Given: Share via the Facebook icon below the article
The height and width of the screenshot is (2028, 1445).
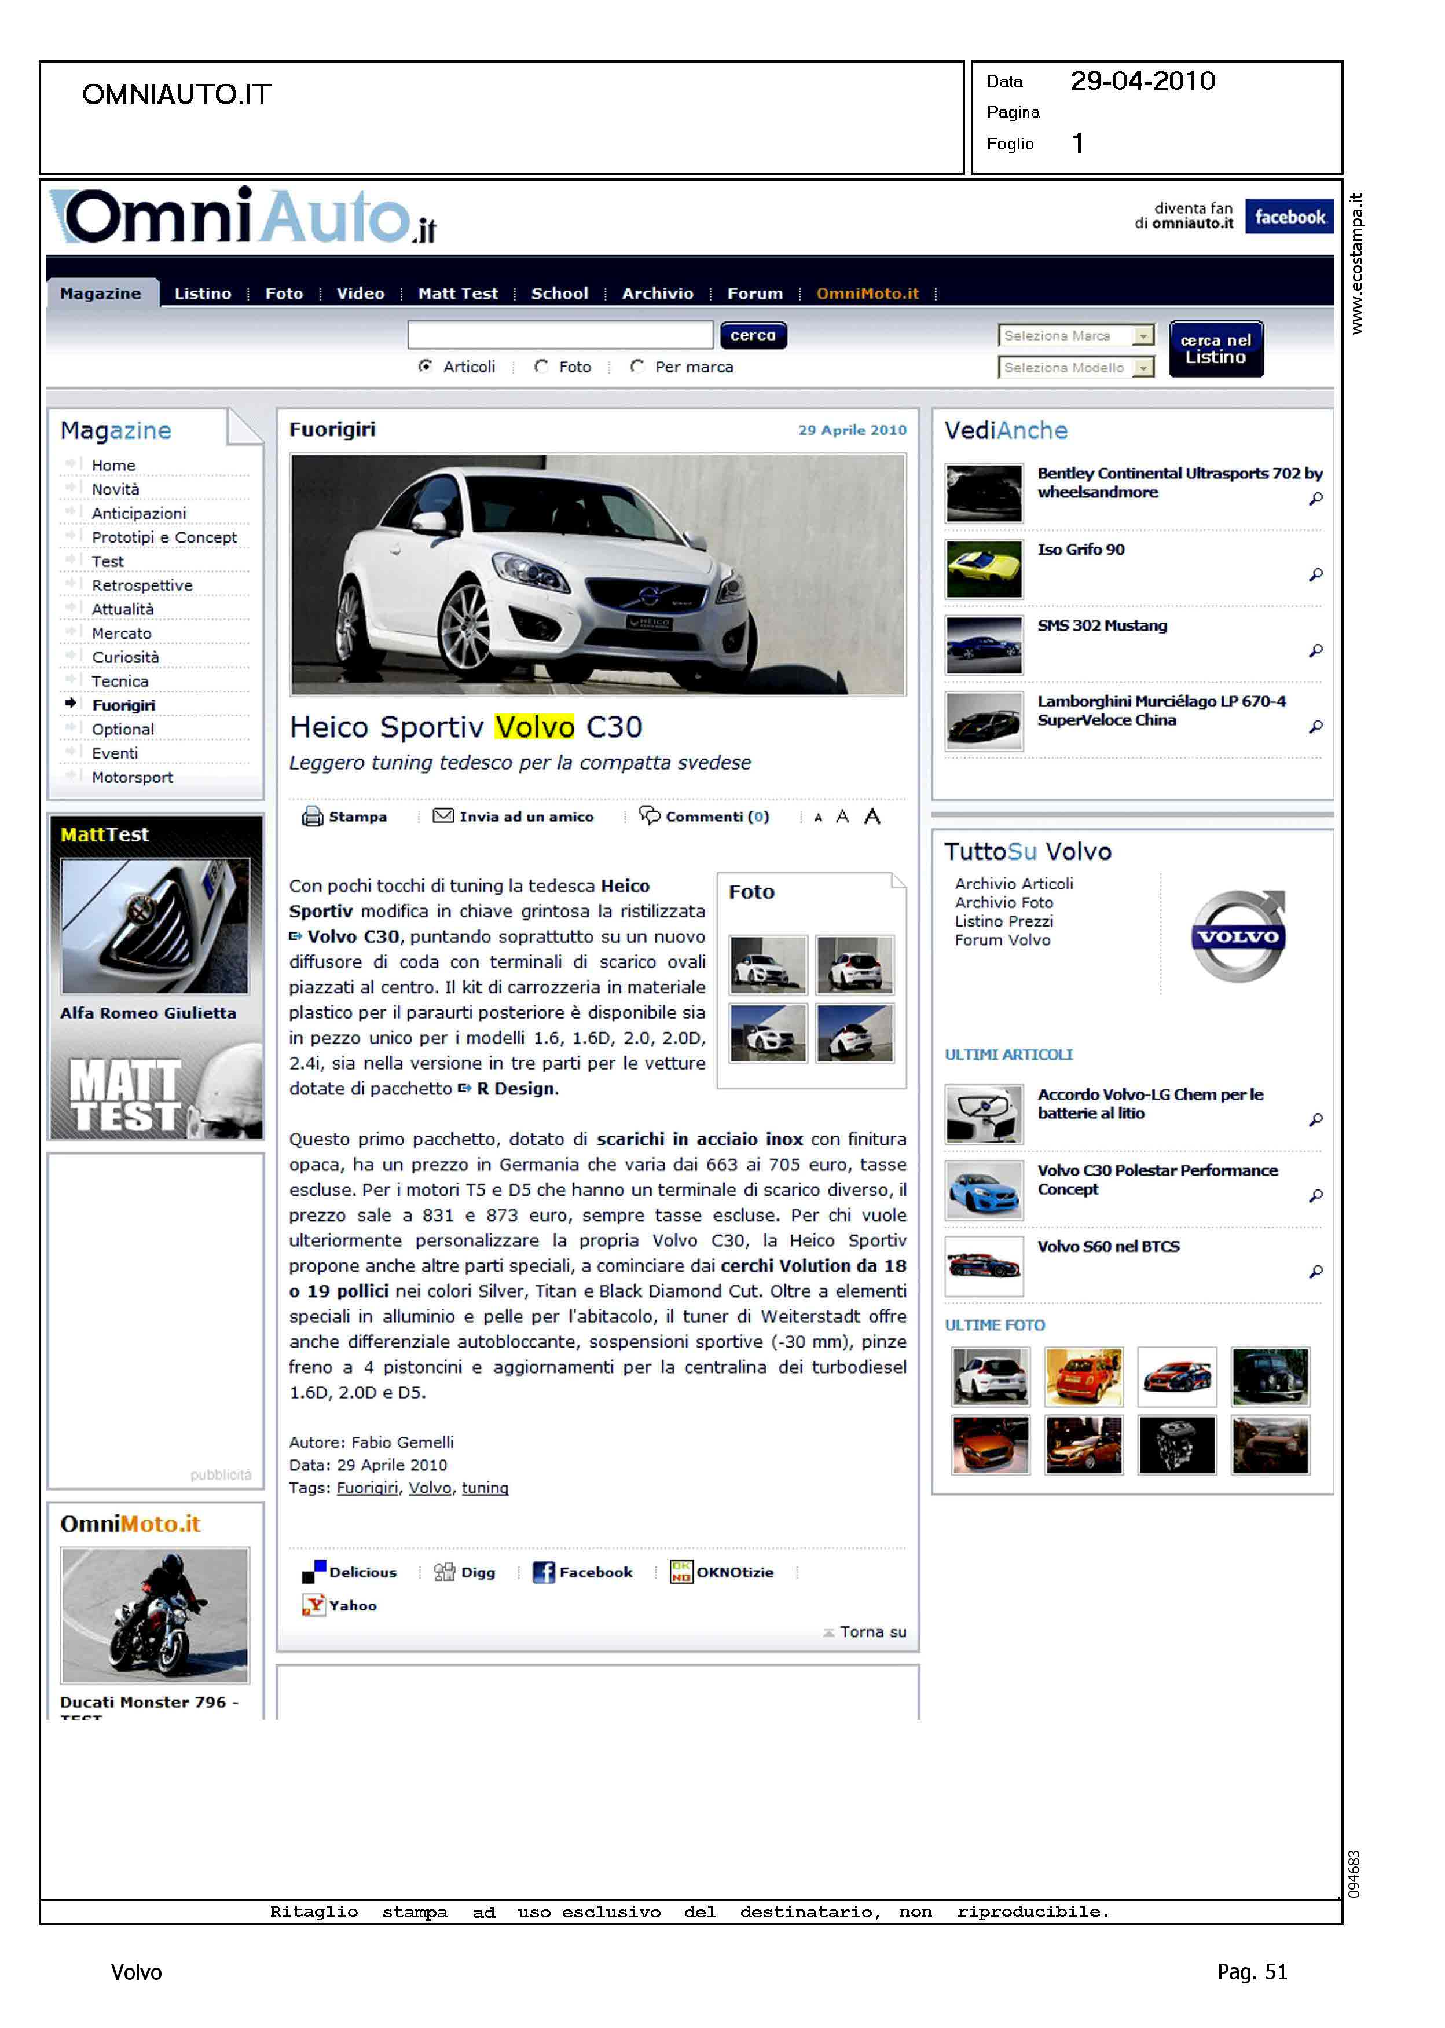Looking at the screenshot, I should coord(543,1572).
